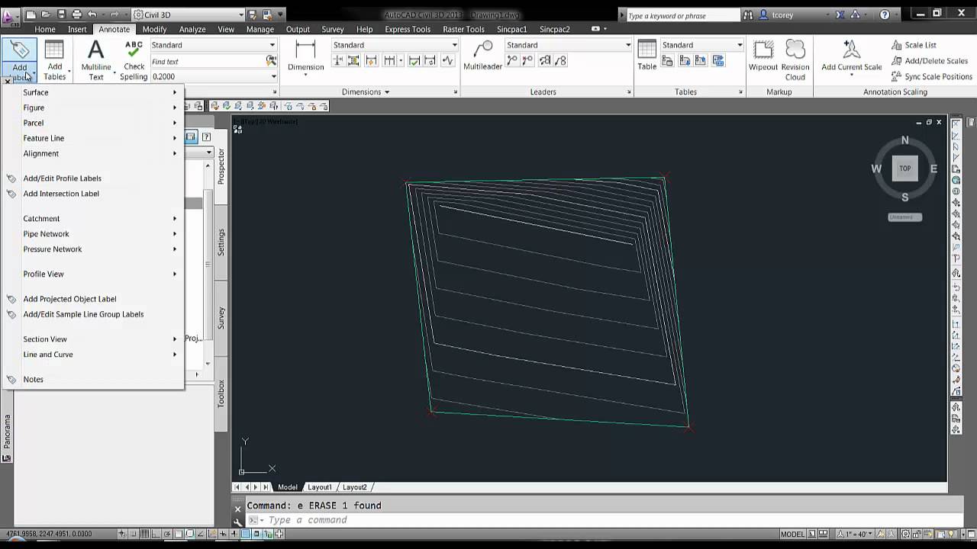The height and width of the screenshot is (549, 977).
Task: Select the Multiline Text tool
Action: point(96,59)
